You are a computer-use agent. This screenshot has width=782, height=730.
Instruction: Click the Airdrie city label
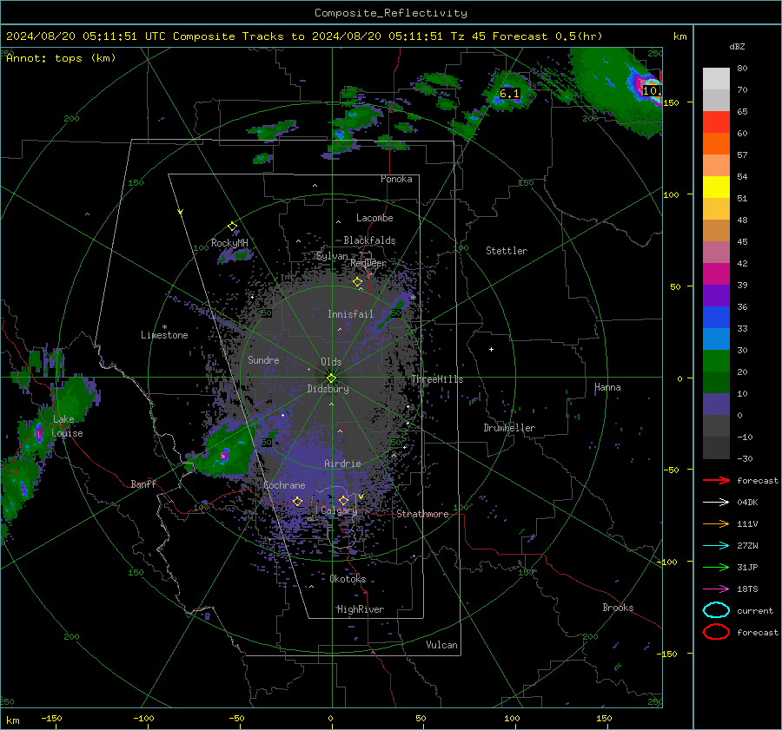[342, 464]
